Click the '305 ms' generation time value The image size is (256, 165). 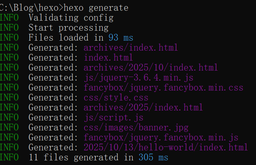[x=153, y=158]
